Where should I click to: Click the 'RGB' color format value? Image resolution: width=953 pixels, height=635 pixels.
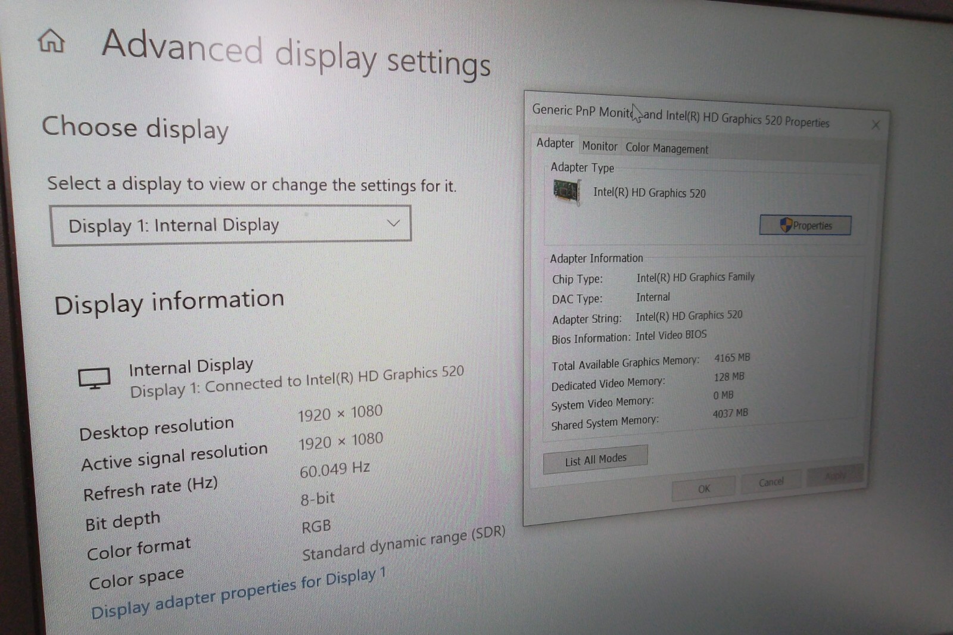[x=316, y=527]
